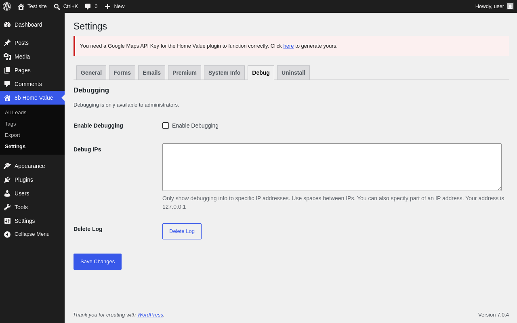Click the plus New icon

click(x=107, y=6)
